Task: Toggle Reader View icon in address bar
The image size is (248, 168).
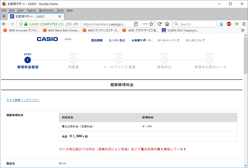Action: 136,24
